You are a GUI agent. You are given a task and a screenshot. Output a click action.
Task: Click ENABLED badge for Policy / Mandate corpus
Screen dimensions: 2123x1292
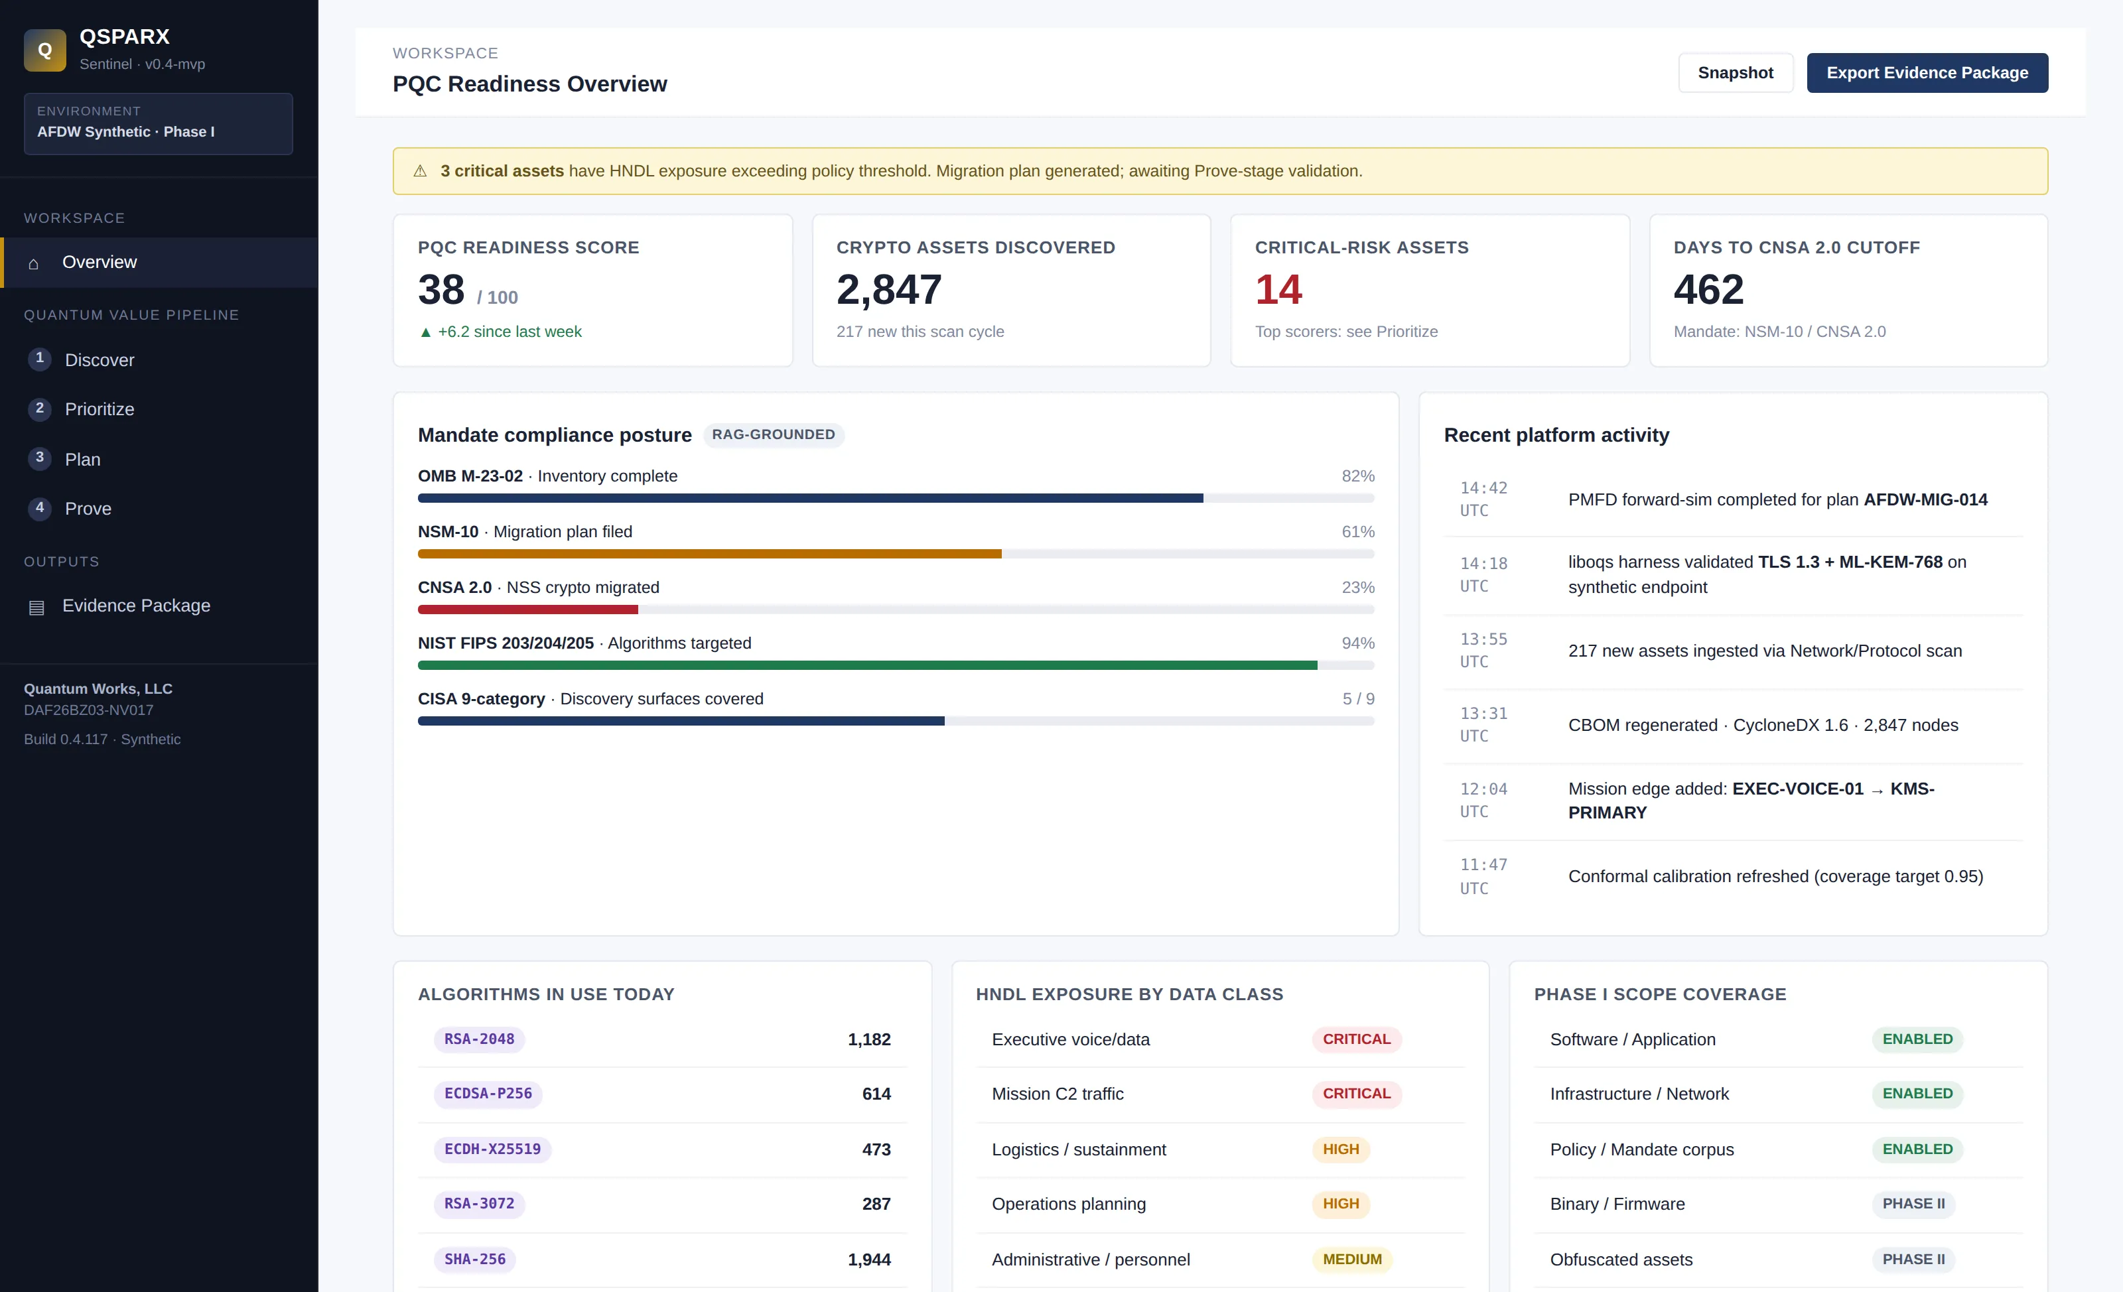[x=1917, y=1149]
